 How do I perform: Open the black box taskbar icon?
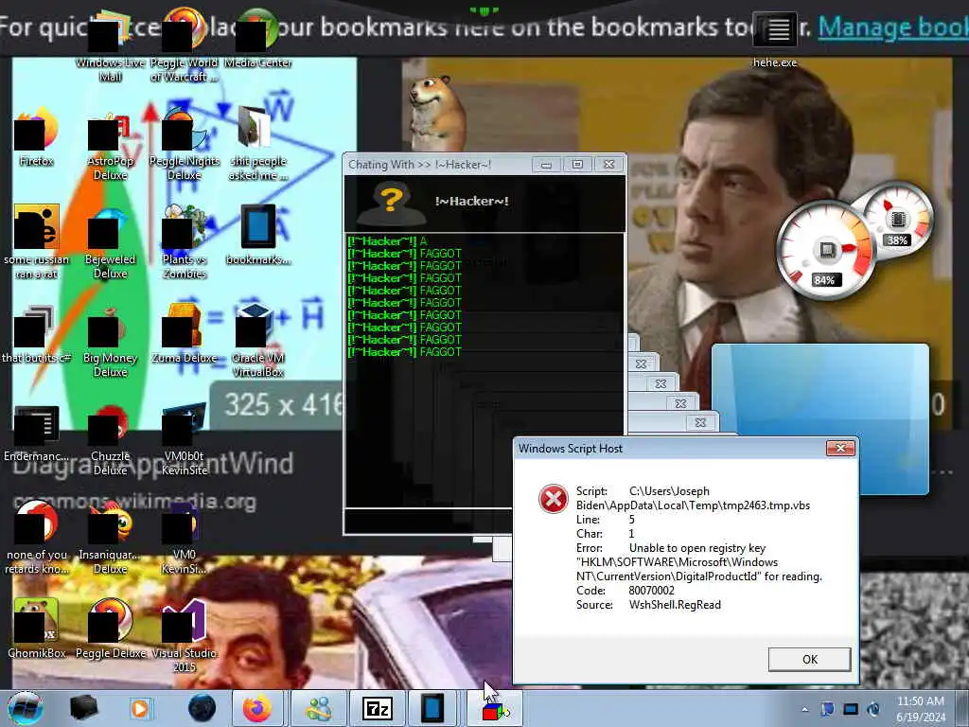pyautogui.click(x=83, y=708)
